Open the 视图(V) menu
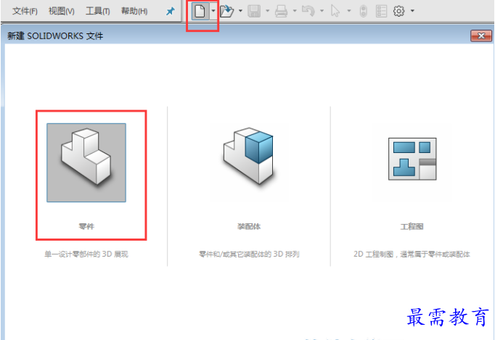495x340 pixels. pyautogui.click(x=62, y=12)
